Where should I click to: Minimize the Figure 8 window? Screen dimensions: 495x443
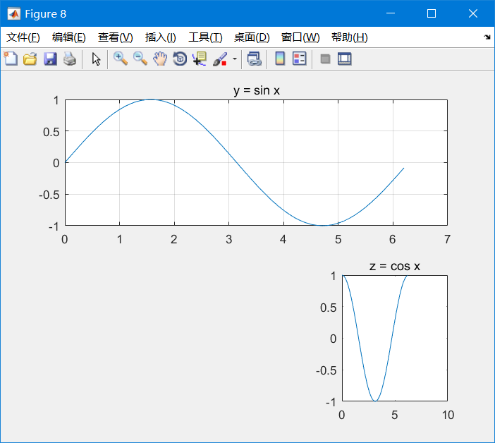(x=391, y=13)
